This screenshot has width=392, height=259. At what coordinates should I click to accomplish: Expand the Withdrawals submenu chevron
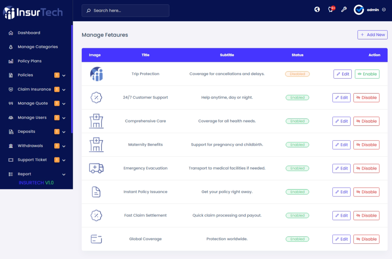[64, 146]
